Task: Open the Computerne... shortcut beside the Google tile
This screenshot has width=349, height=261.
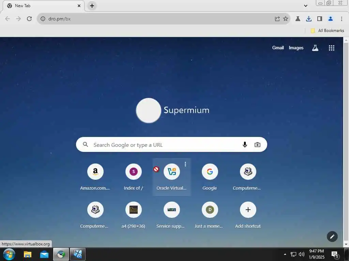Action: pyautogui.click(x=248, y=177)
